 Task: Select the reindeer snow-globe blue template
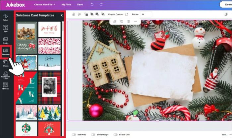coord(27,63)
